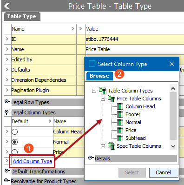Screen dimensions: 184x185
Task: Click the Cancel button in dialog
Action: click(x=164, y=172)
